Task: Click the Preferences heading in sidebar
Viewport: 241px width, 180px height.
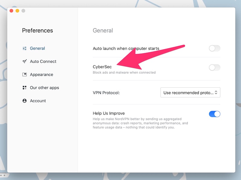Action: pyautogui.click(x=37, y=31)
